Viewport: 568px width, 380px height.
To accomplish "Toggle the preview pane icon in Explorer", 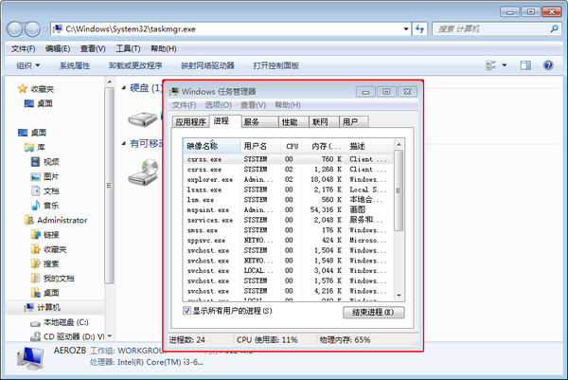I will click(525, 65).
